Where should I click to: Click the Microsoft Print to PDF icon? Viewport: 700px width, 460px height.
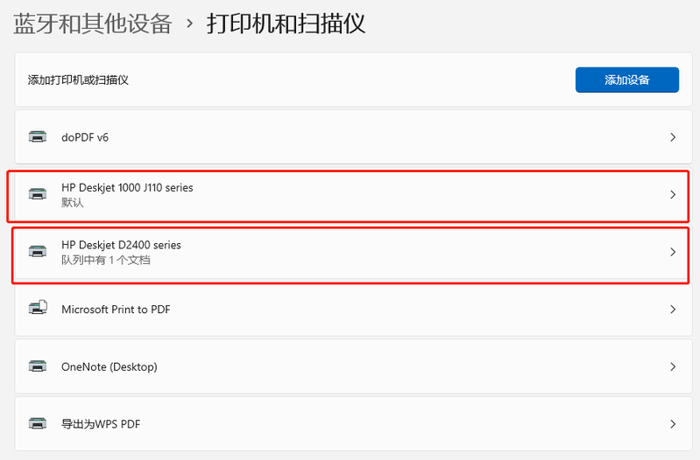click(x=38, y=309)
